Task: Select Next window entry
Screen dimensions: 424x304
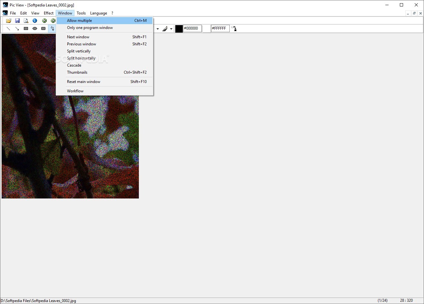Action: tap(104, 37)
